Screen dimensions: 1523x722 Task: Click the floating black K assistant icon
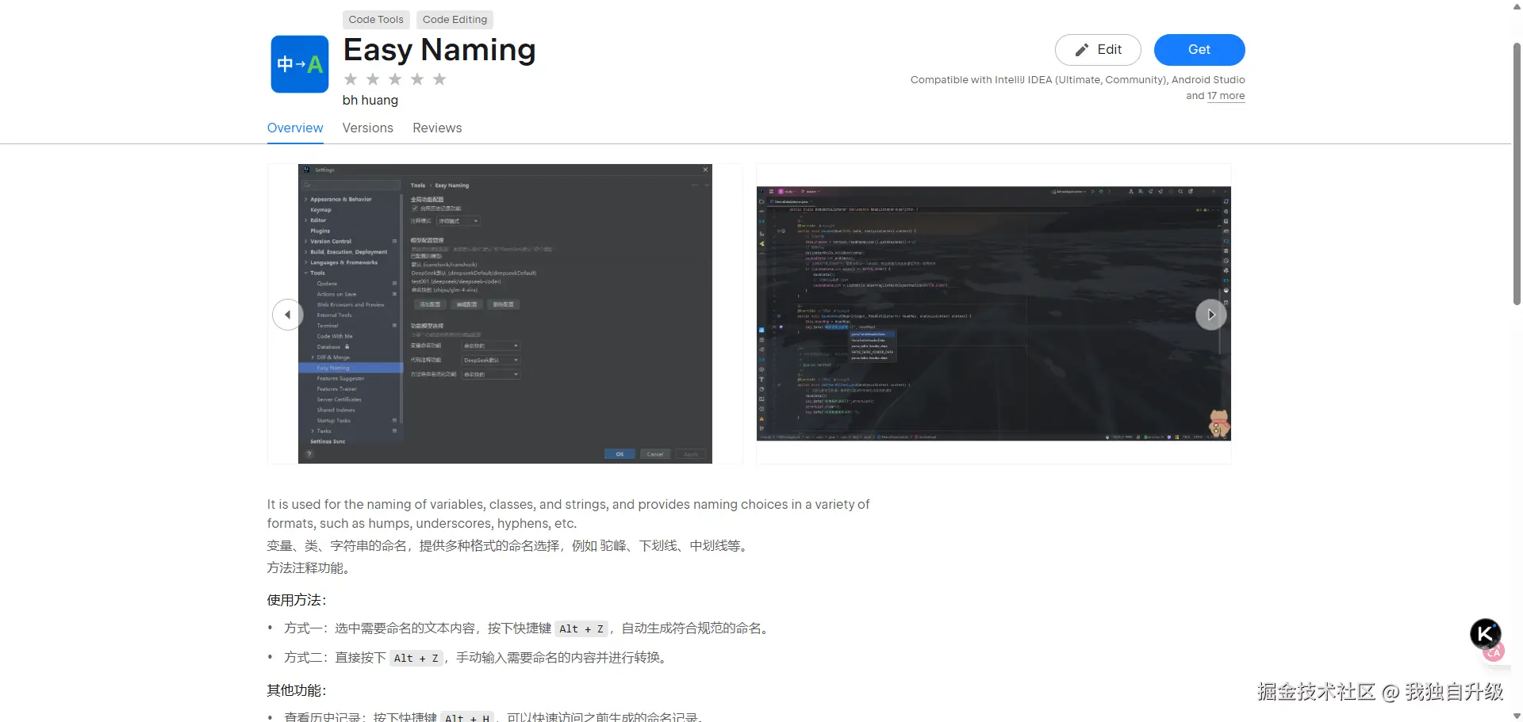pyautogui.click(x=1485, y=634)
